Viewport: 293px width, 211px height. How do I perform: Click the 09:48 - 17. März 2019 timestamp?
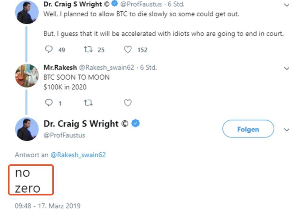(48, 206)
